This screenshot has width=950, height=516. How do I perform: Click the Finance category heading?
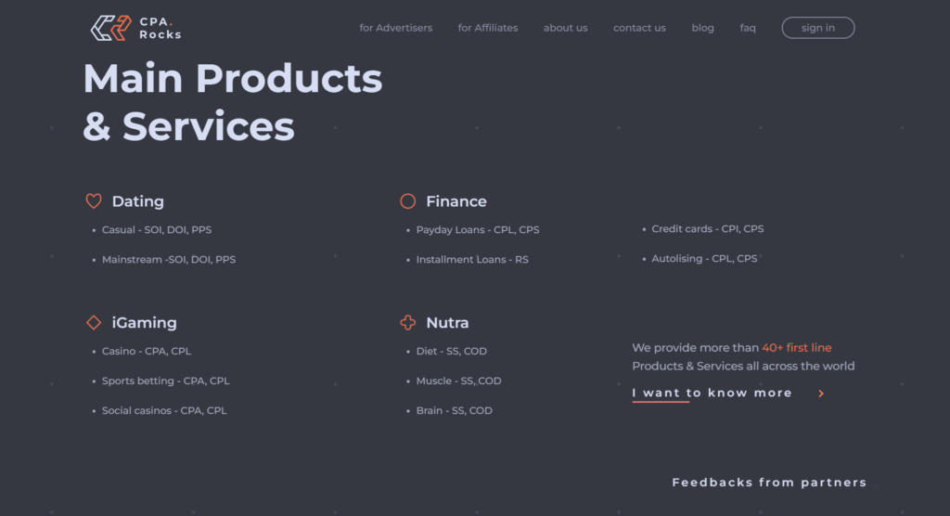456,201
